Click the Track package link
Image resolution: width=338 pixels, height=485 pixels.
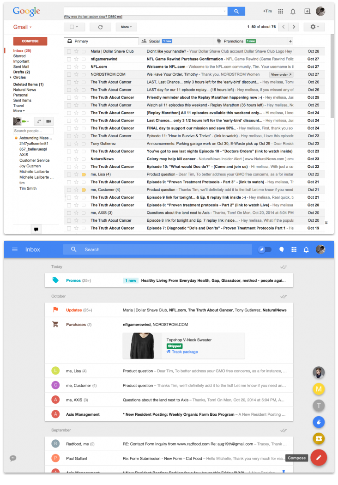point(184,352)
